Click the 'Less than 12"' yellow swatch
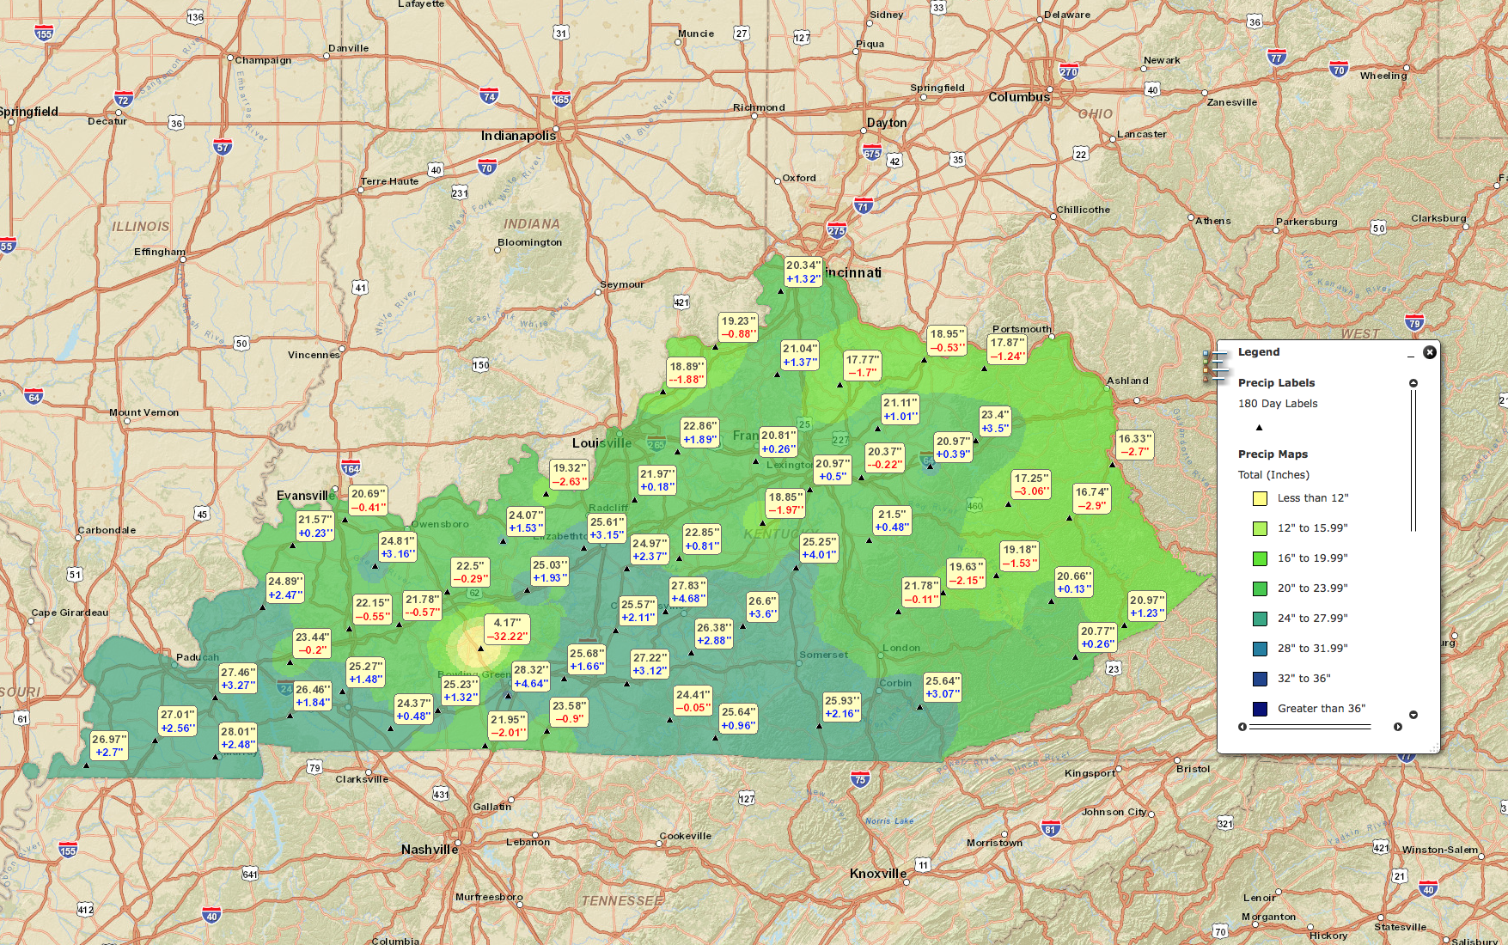Screen dimensions: 1508x945 point(1260,498)
